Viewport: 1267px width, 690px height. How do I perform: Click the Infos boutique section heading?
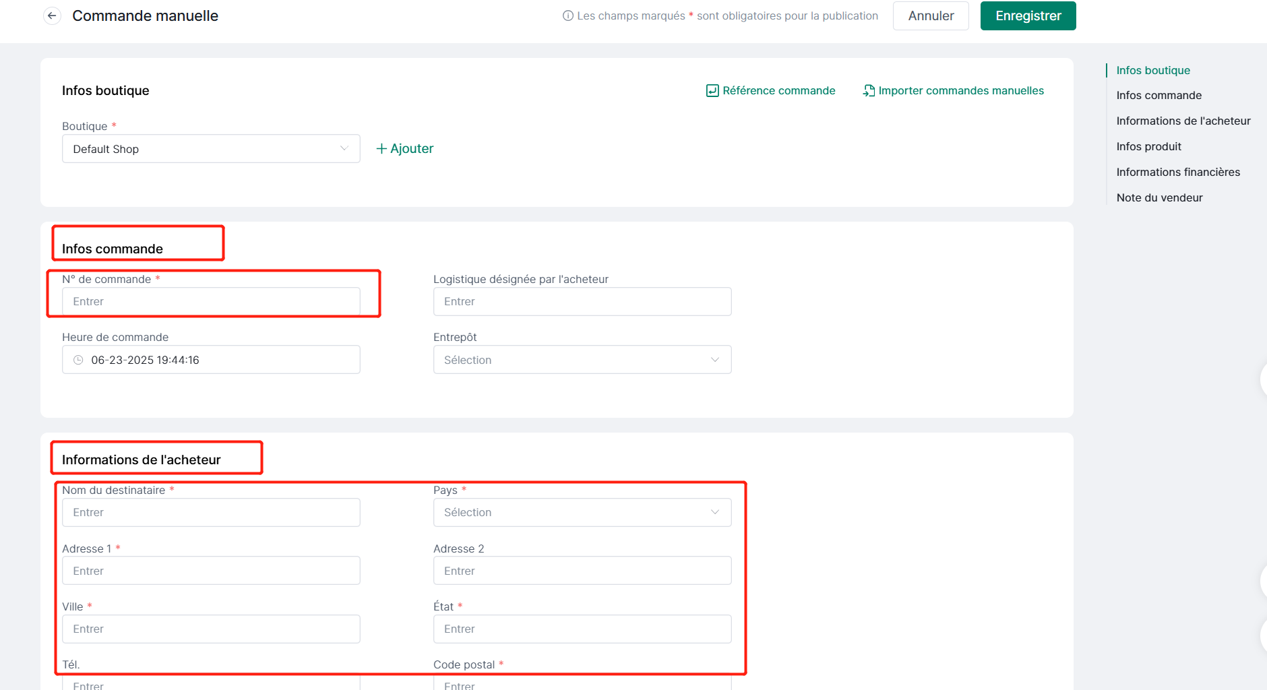pyautogui.click(x=106, y=90)
